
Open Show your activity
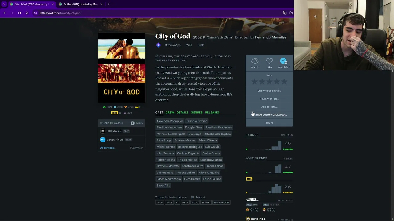pos(269,91)
